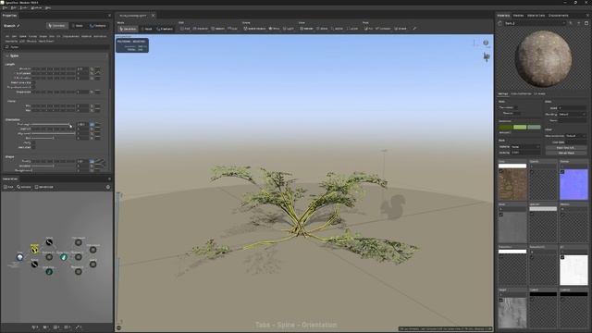Open the Color Conformity sub-tab
This screenshot has width=592, height=333.
(521, 93)
